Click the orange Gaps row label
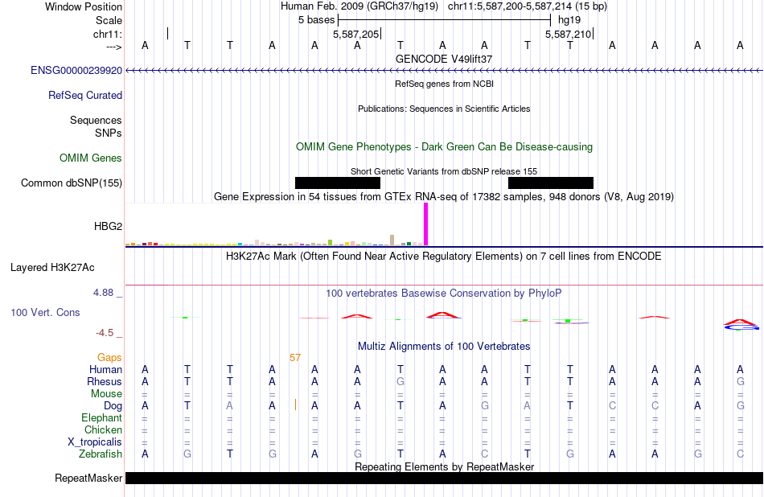 pyautogui.click(x=109, y=358)
